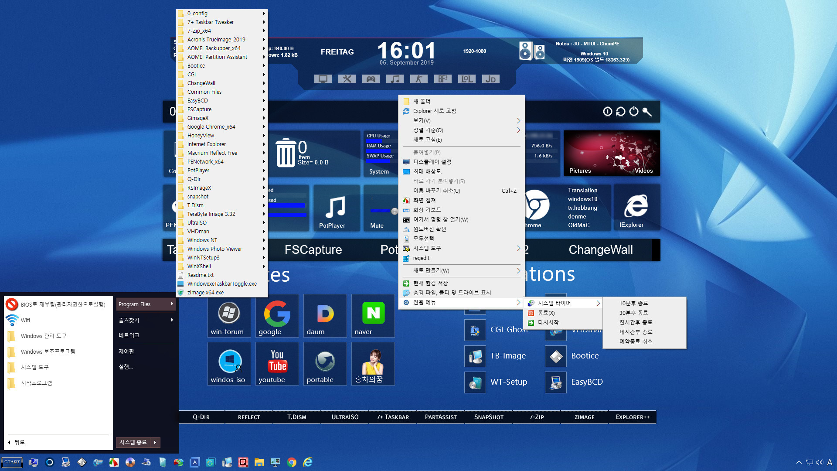Click the Internet Explorer icon in the taskbar
Viewport: 837px width, 471px height.
pyautogui.click(x=308, y=462)
